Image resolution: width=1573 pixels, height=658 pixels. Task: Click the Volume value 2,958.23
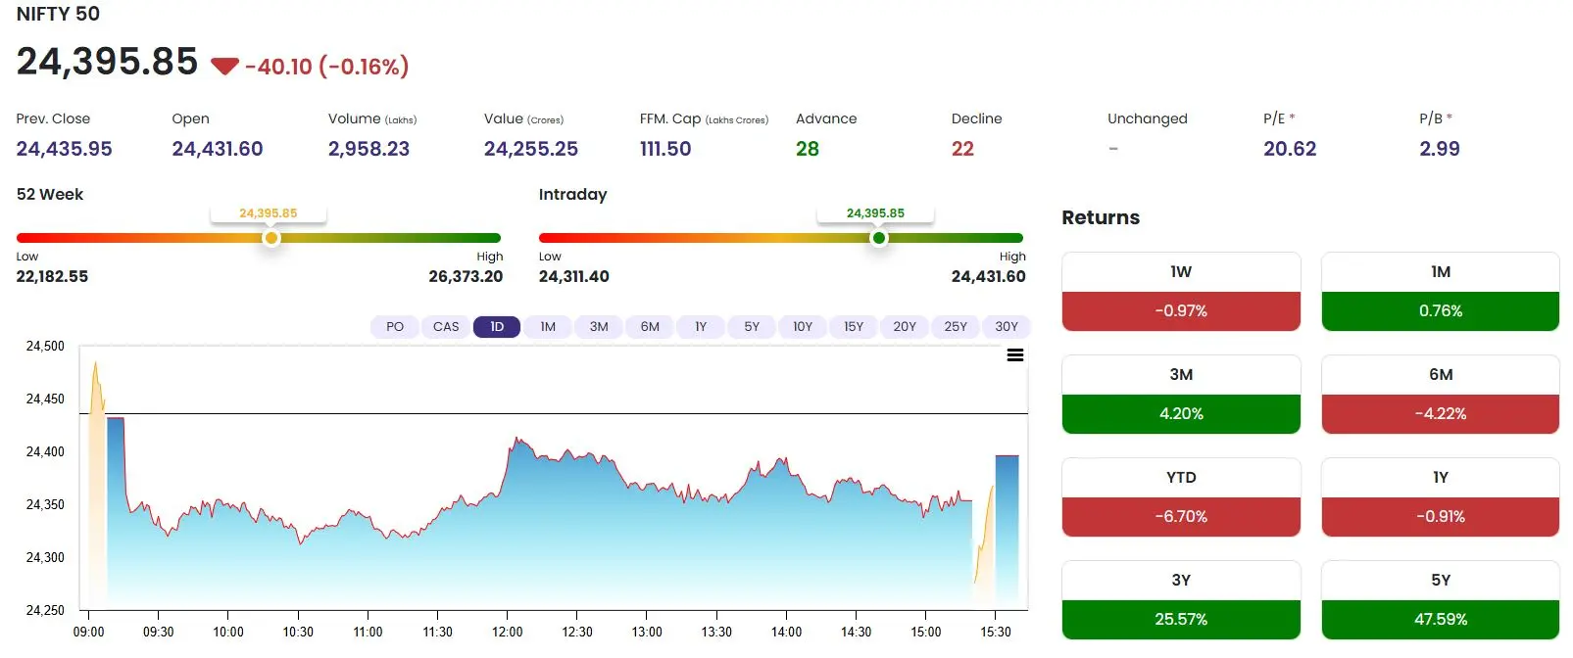tap(369, 149)
